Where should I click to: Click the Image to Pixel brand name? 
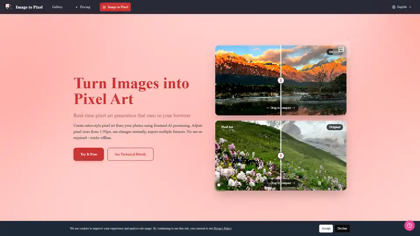click(29, 7)
